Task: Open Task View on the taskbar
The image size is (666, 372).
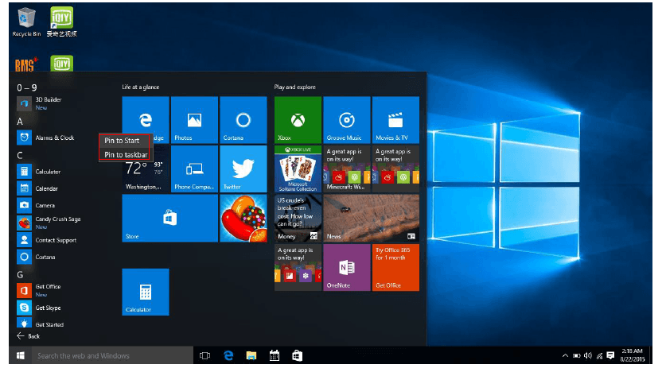Action: 204,355
